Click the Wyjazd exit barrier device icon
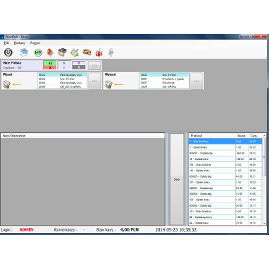 109,84
